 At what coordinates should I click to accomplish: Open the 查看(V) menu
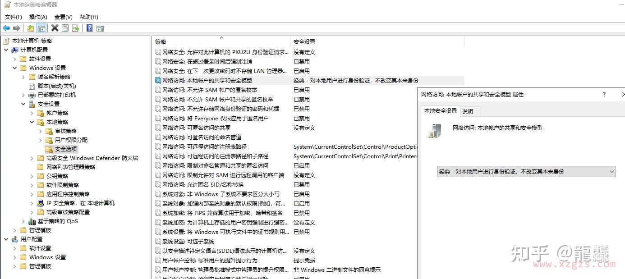coord(62,17)
